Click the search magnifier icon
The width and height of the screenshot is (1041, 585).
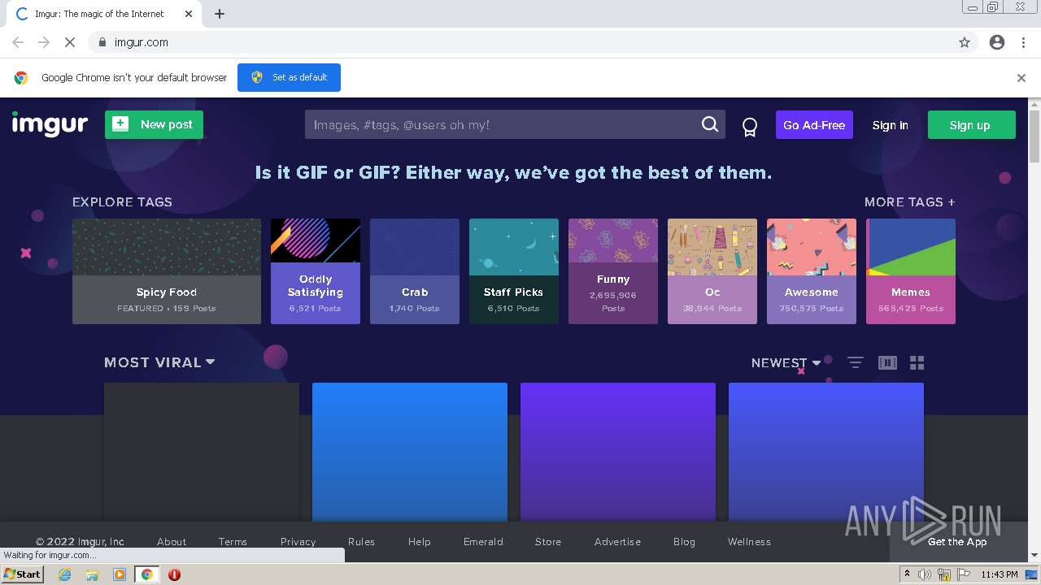click(710, 124)
